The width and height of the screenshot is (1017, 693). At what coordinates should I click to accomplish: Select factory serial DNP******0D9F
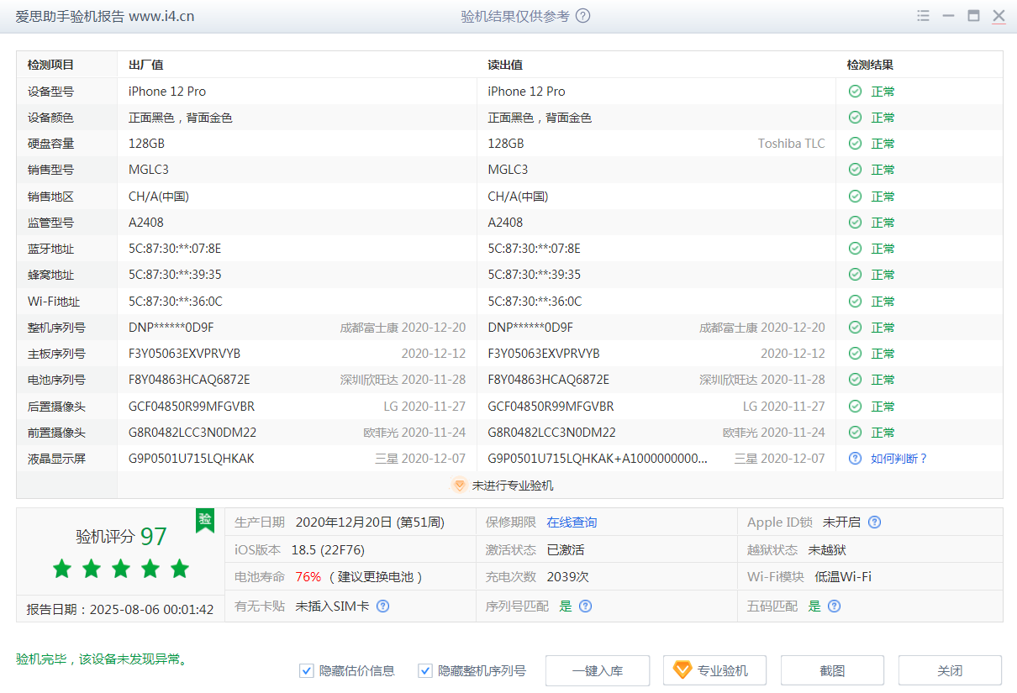click(171, 328)
